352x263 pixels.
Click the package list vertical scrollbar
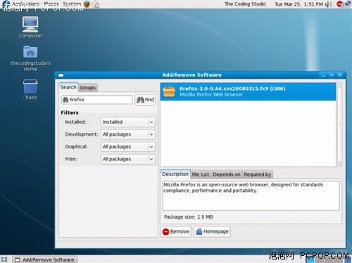click(339, 124)
